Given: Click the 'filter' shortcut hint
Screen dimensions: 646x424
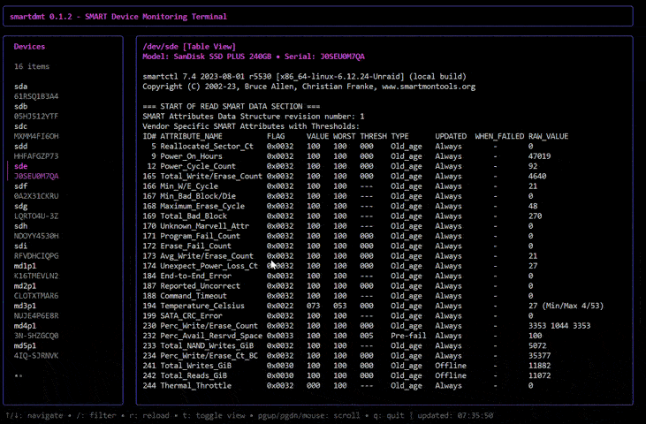Looking at the screenshot, I should click(x=101, y=415).
